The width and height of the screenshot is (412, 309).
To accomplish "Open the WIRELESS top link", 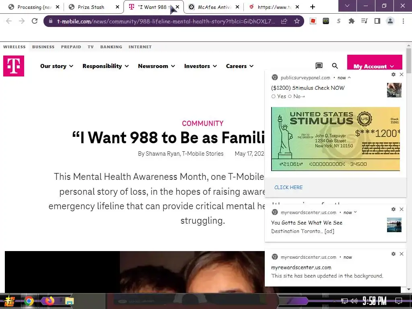I will pyautogui.click(x=14, y=47).
